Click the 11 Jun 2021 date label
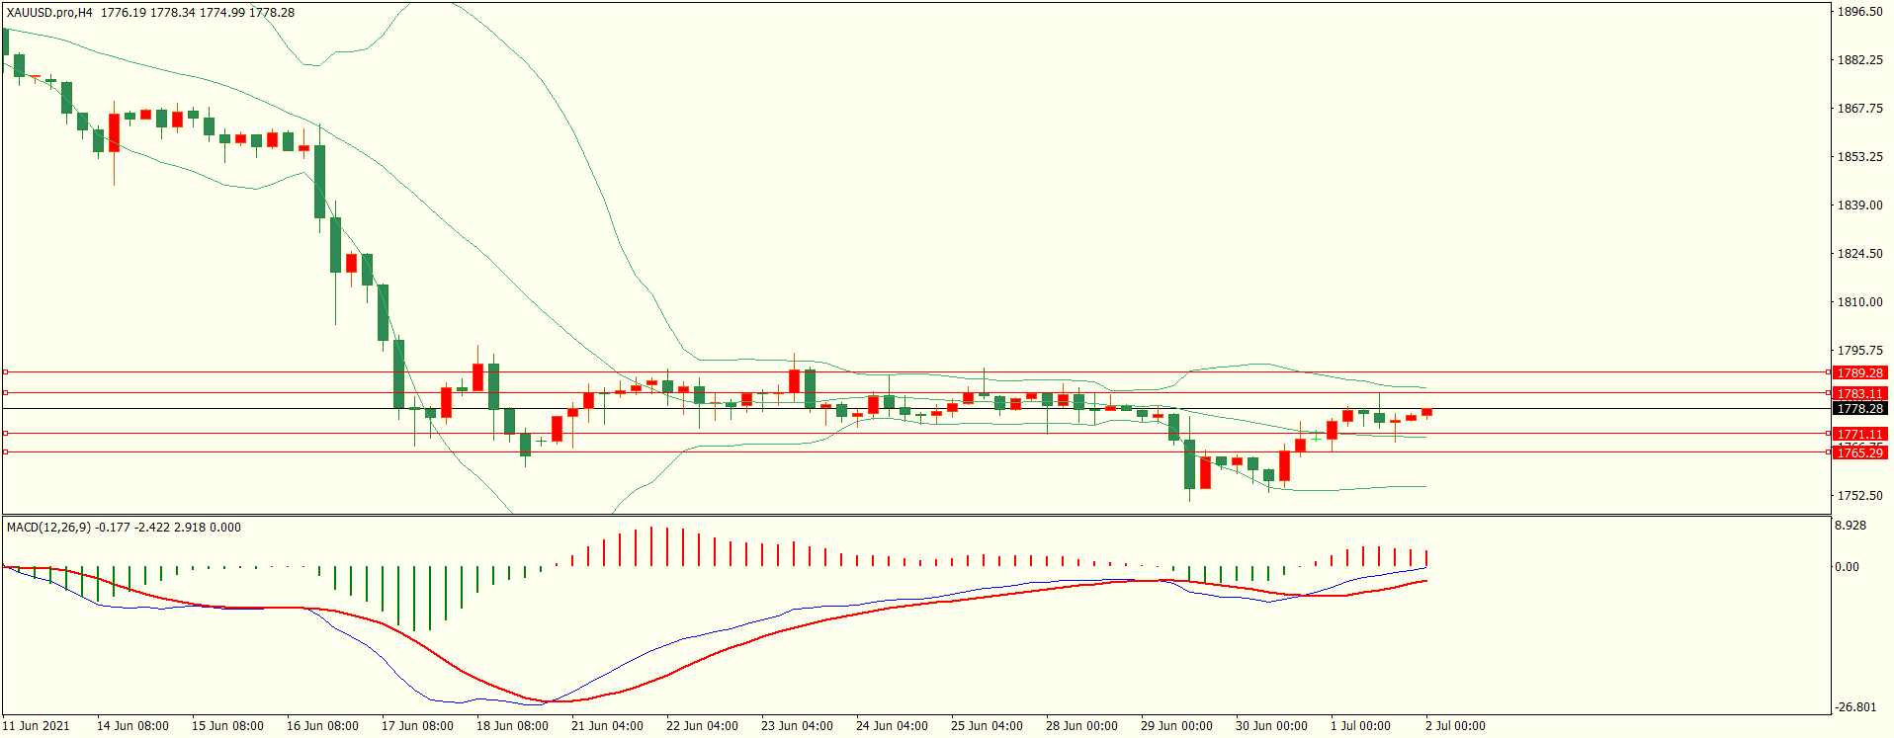This screenshot has width=1894, height=738. tap(37, 726)
